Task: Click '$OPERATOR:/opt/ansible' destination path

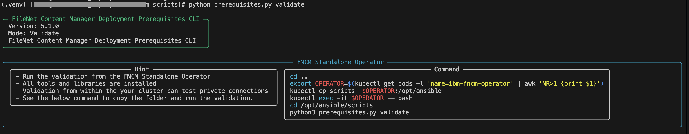Action: click(x=402, y=91)
